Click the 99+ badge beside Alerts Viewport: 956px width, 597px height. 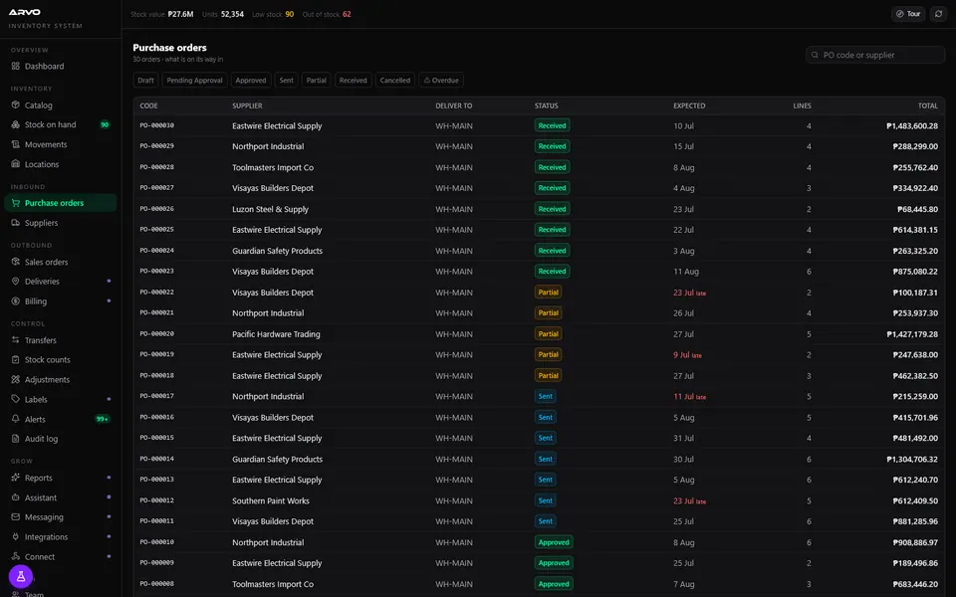coord(103,419)
